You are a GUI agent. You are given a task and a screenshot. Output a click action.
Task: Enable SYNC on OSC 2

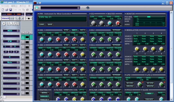pos(66,45)
